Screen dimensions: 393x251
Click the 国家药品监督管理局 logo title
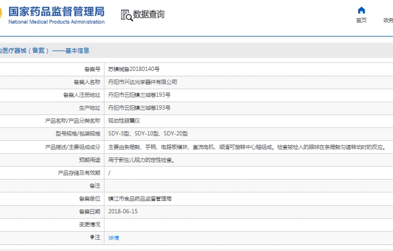[57, 11]
